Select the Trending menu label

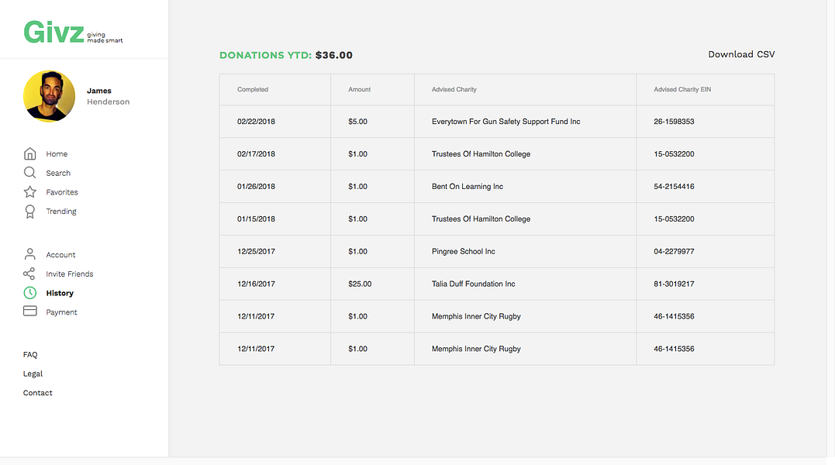coord(61,212)
